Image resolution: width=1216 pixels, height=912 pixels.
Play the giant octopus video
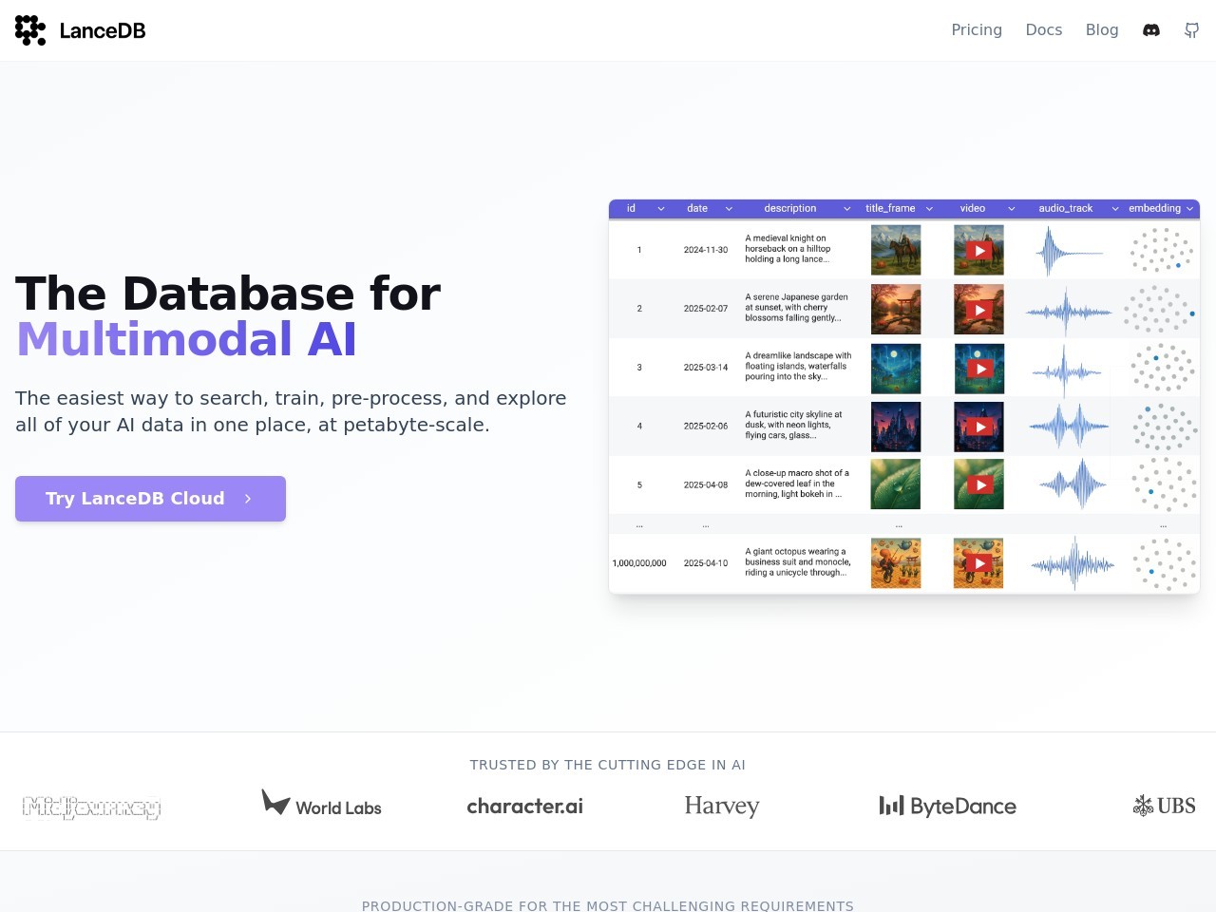tap(978, 563)
